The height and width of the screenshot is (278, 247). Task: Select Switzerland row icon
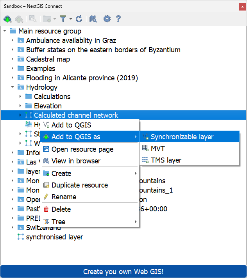coord(21,227)
